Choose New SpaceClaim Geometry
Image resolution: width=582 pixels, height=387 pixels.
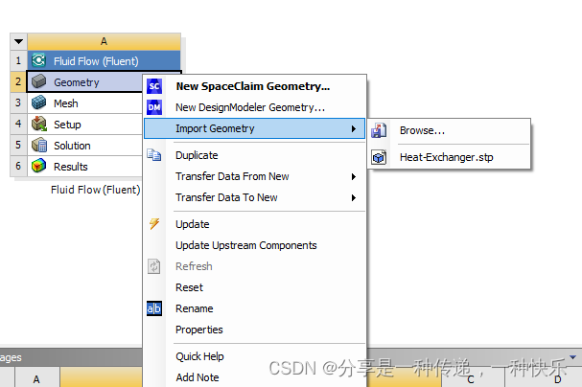(253, 86)
